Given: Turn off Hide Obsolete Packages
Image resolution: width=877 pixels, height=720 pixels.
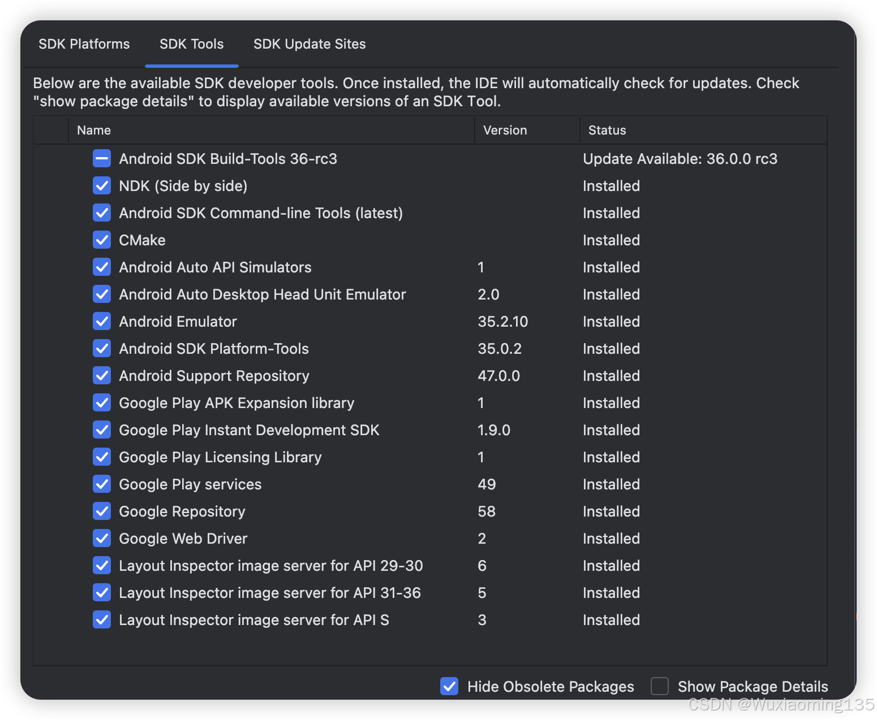Looking at the screenshot, I should [x=449, y=686].
